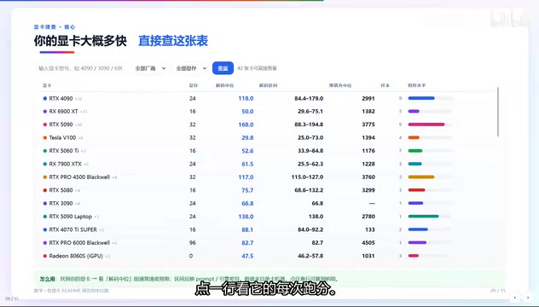Viewport: 539px width, 307px height.
Task: Click the 29.6–75.1 decode range cell
Action: click(x=310, y=112)
